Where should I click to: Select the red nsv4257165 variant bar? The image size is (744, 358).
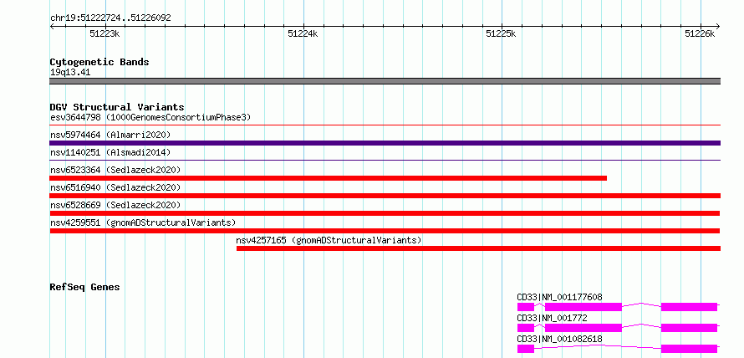(x=478, y=248)
